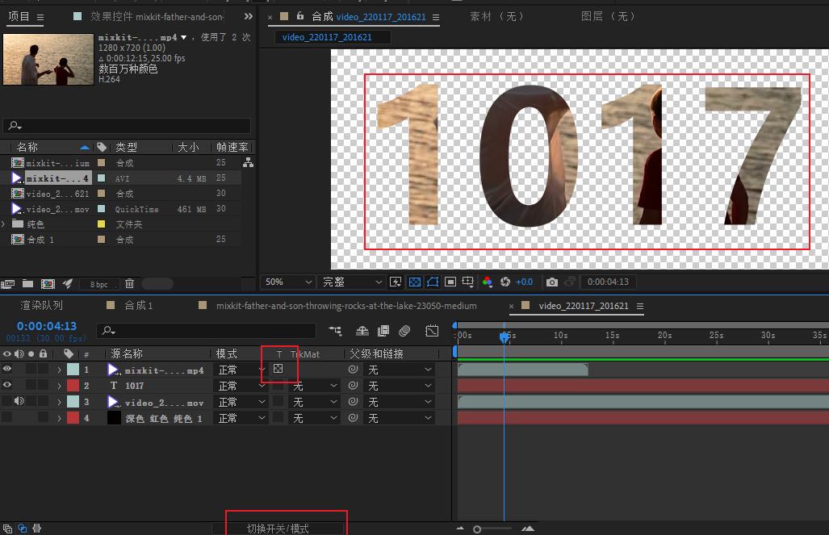This screenshot has height=535, width=829.
Task: Click the Region of Interest icon
Action: coord(450,282)
